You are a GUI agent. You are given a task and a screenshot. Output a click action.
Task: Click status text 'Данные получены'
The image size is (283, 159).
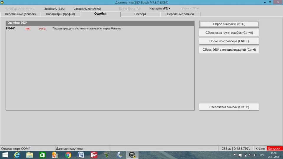70,148
